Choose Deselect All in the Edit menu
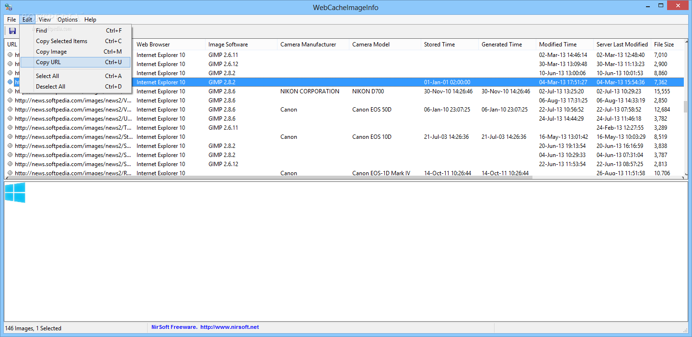Screen dimensions: 692x337 click(76, 87)
